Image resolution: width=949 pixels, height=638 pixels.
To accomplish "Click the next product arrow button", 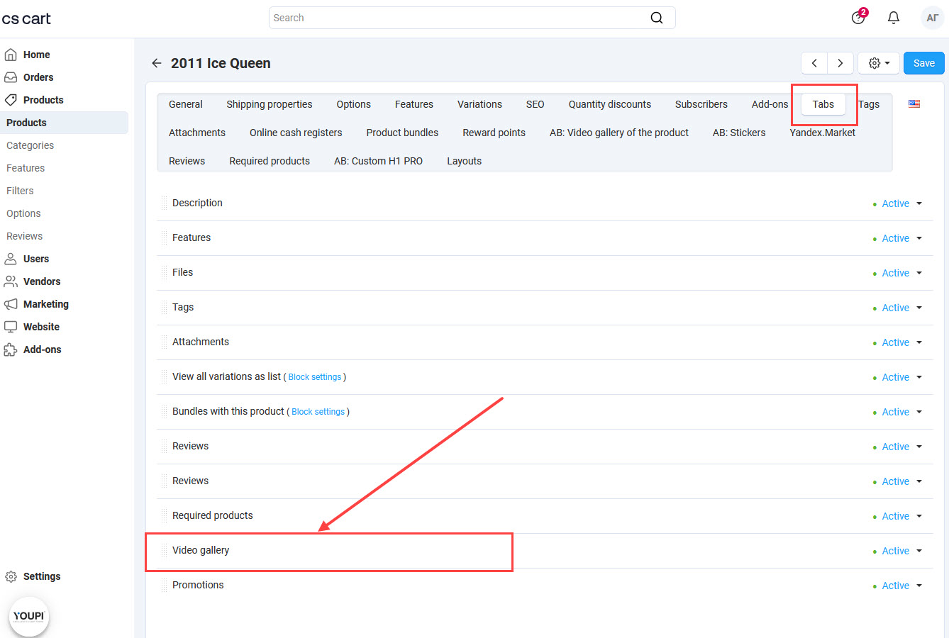I will click(840, 62).
